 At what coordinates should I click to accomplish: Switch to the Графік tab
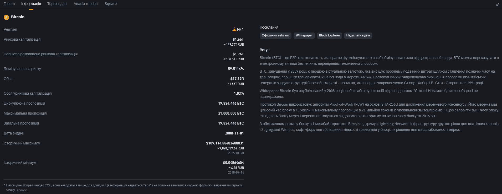coord(9,4)
